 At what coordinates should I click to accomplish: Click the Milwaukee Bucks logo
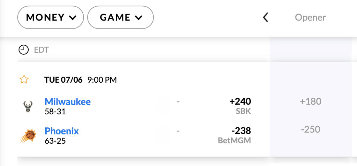[28, 107]
